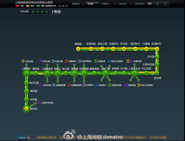Click line 9 circle toward 宜山路

[x=53, y=61]
